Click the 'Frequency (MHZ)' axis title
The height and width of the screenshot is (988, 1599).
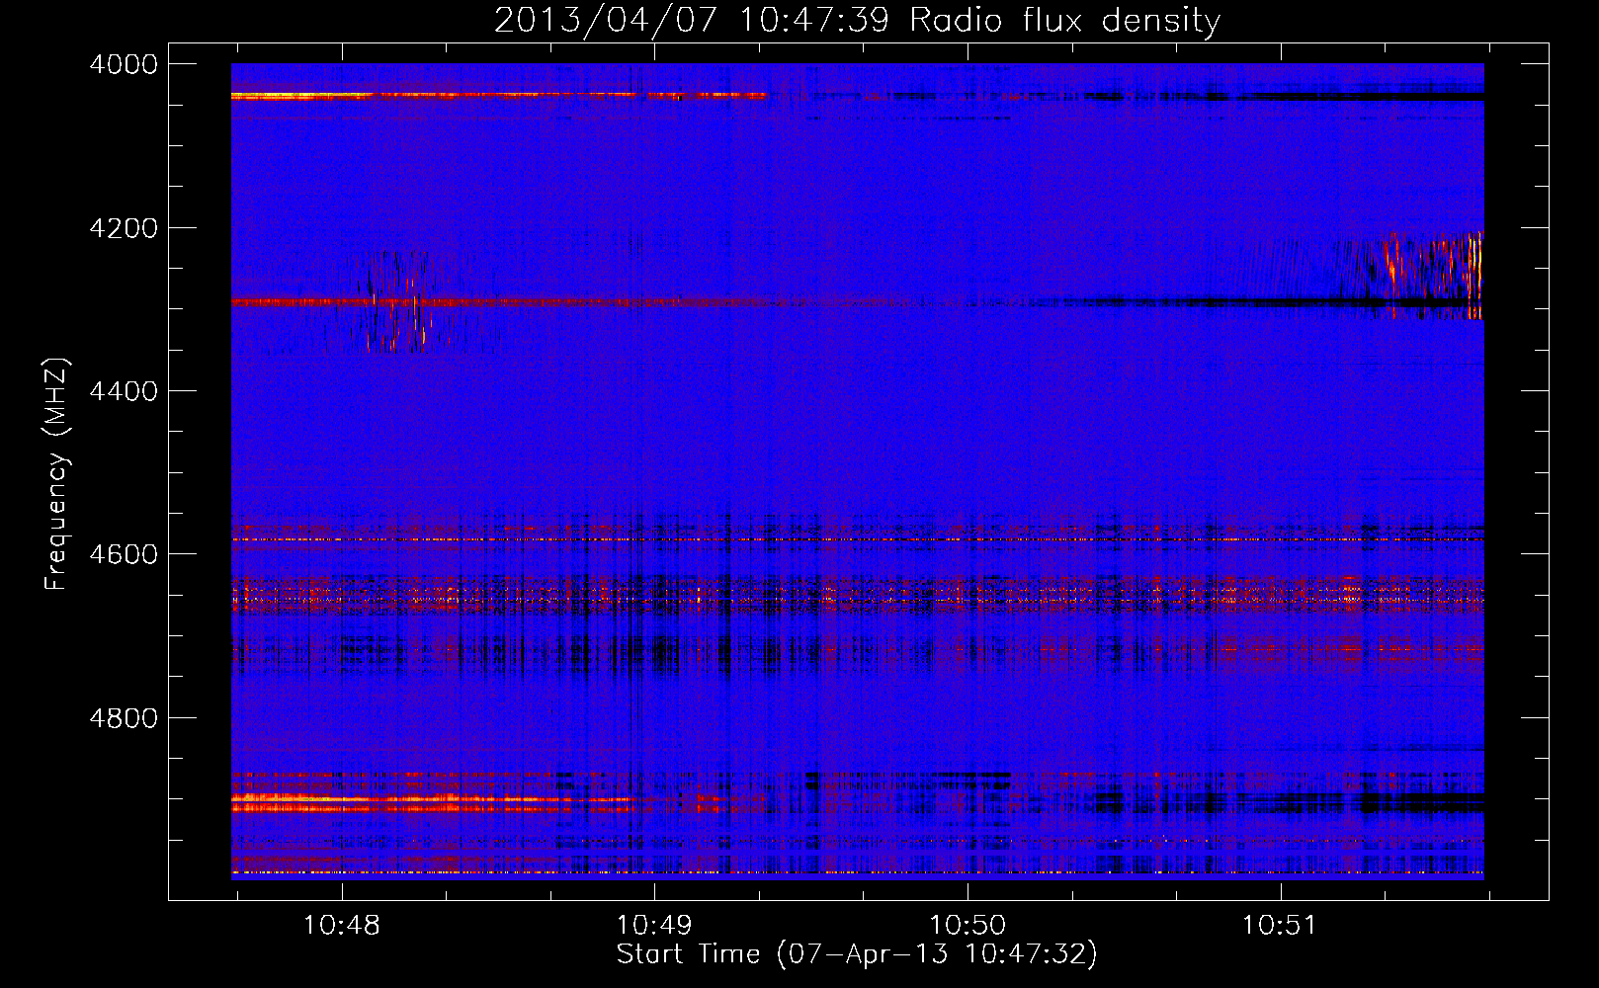click(x=57, y=474)
